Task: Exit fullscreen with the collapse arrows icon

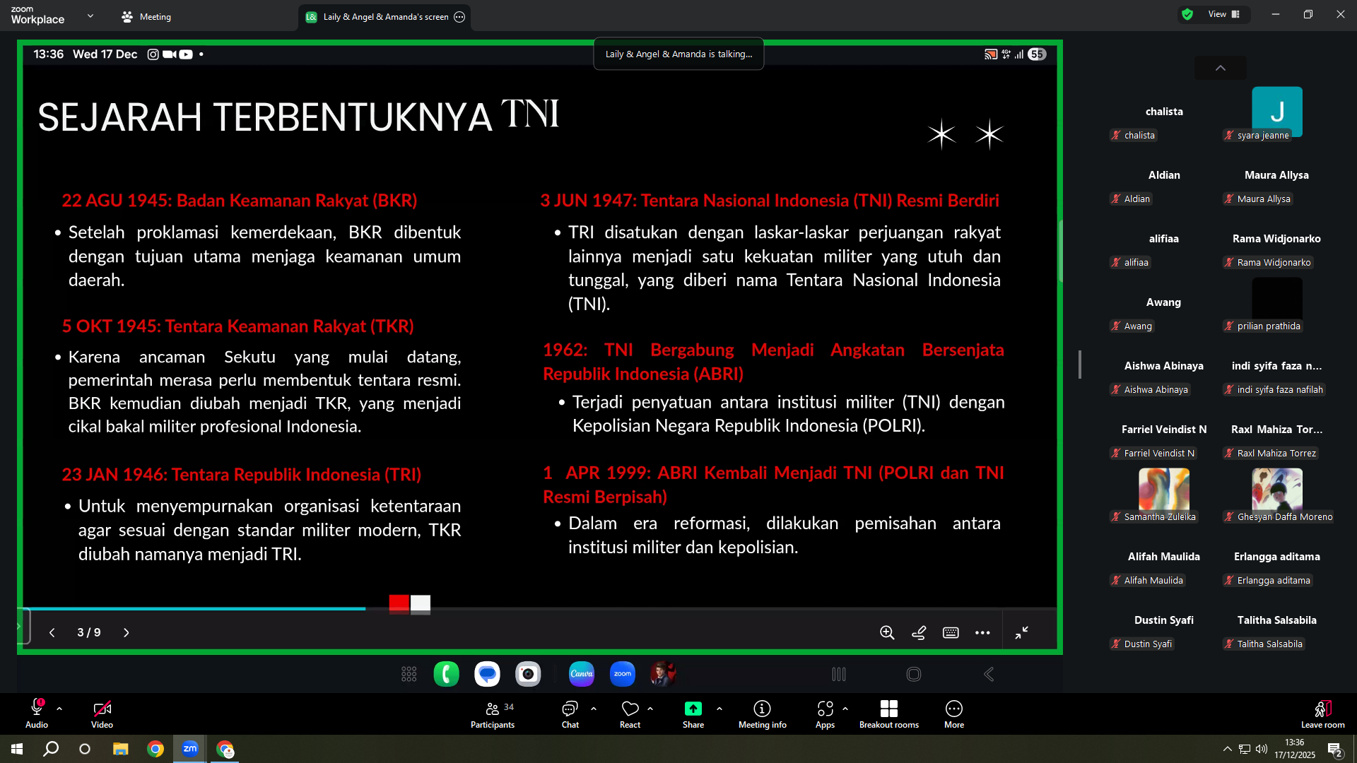Action: (1021, 632)
